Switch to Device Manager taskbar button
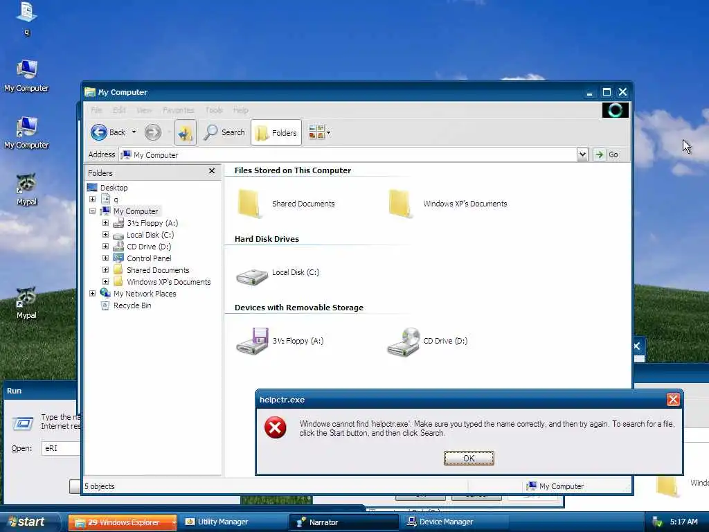Viewport: 709px width, 532px height. pos(454,522)
